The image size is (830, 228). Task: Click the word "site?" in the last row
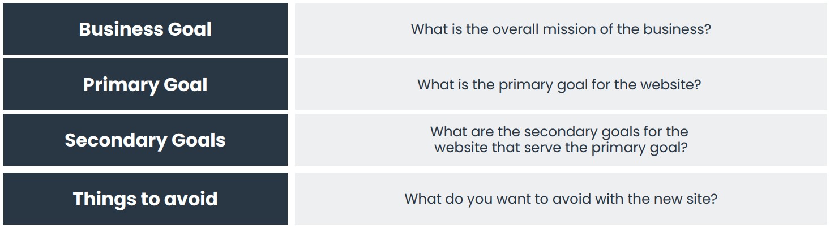pos(700,199)
